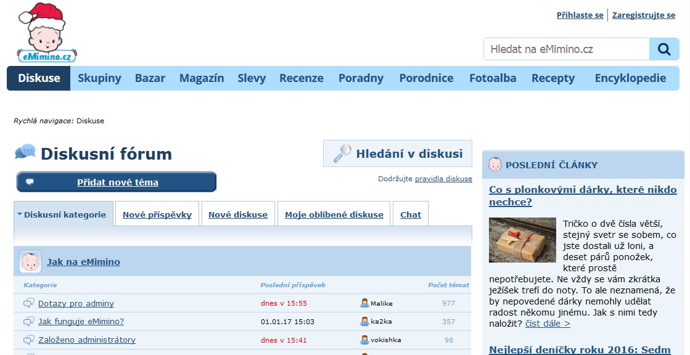Open the Poradny section in navigation
This screenshot has width=690, height=355.
click(x=361, y=78)
